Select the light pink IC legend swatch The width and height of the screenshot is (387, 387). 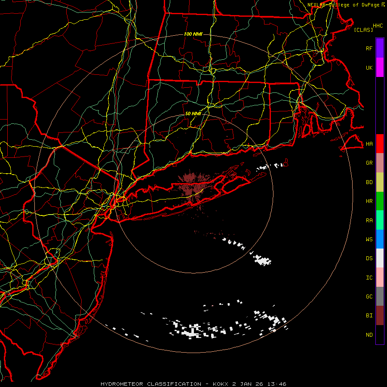click(380, 277)
